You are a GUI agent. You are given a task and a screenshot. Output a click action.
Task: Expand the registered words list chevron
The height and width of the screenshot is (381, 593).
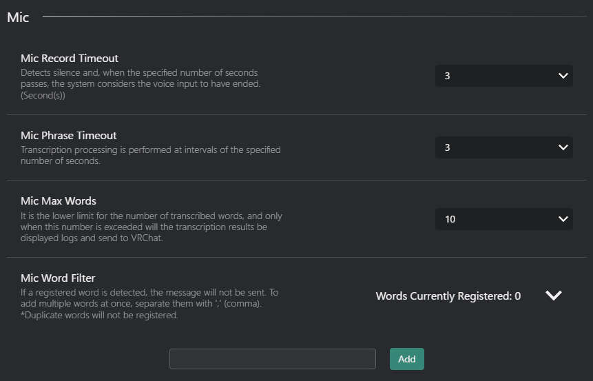[x=554, y=295]
